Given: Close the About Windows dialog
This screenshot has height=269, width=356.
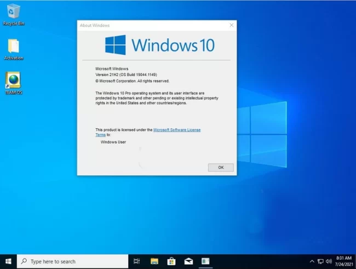Looking at the screenshot, I should 231,25.
